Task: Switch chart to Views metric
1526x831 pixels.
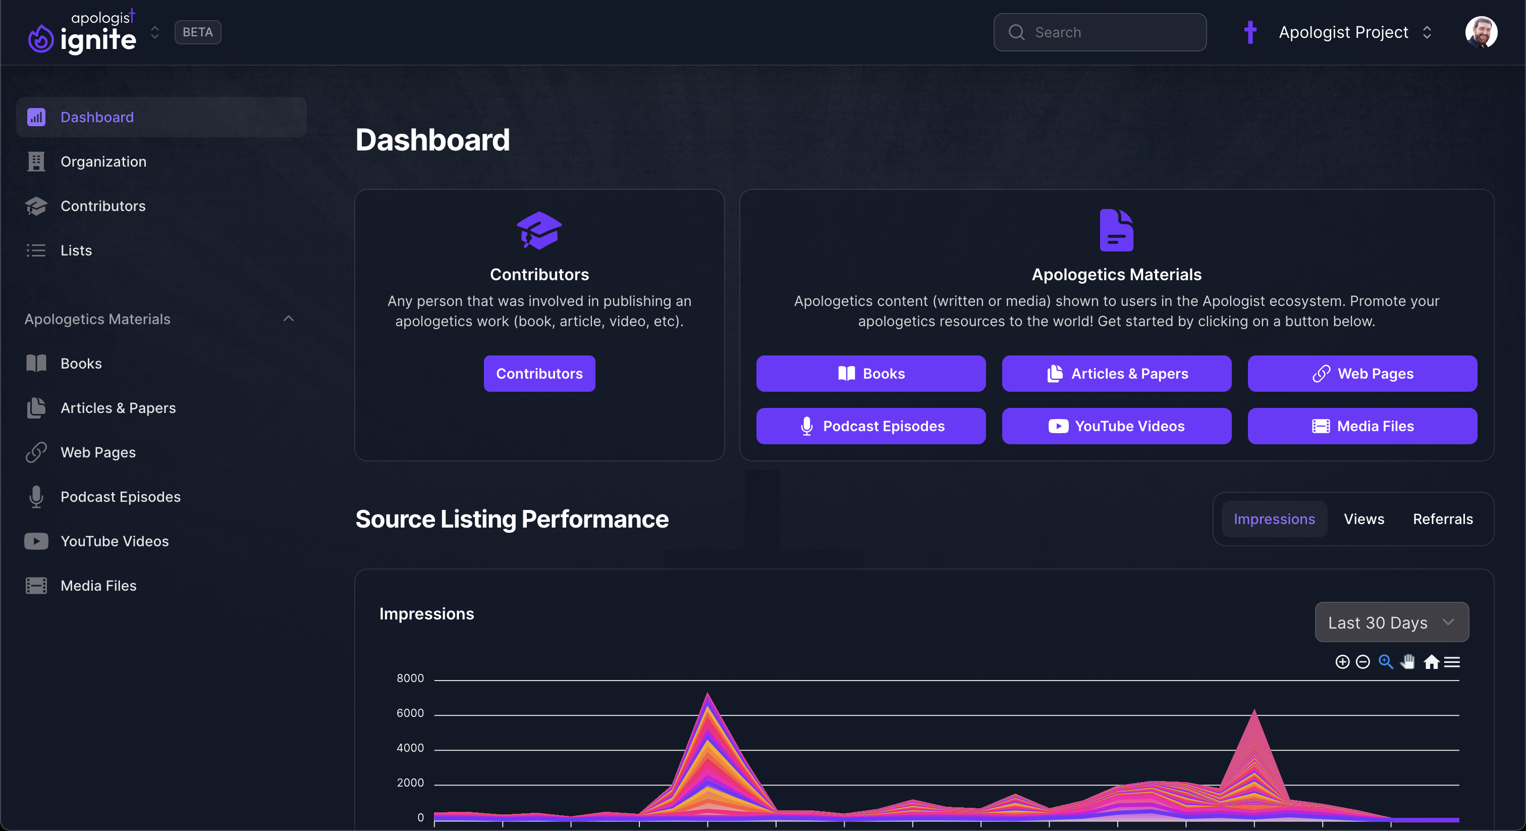Action: tap(1364, 518)
